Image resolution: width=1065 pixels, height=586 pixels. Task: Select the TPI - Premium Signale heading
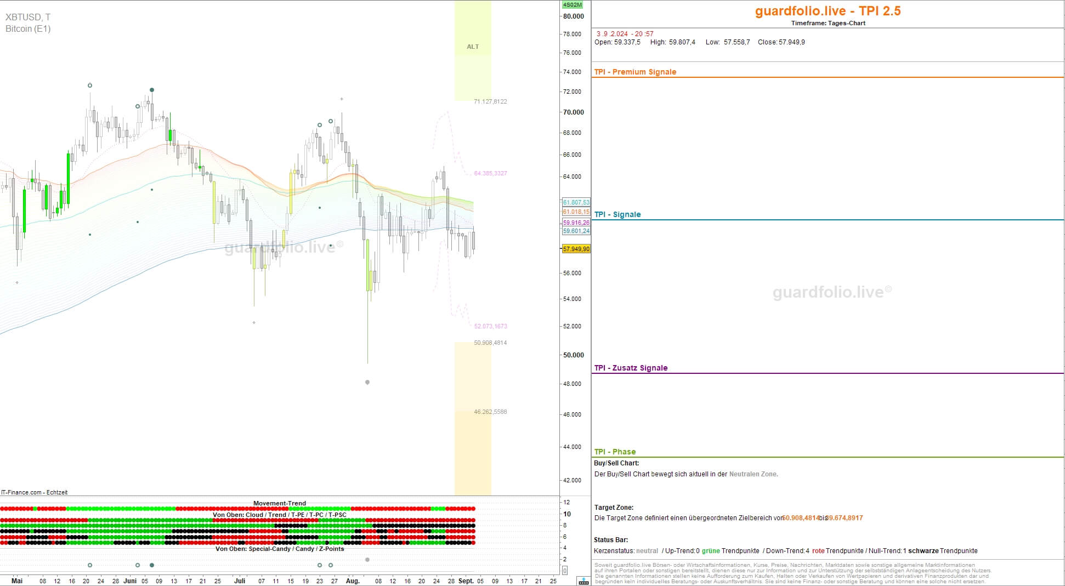click(x=635, y=72)
